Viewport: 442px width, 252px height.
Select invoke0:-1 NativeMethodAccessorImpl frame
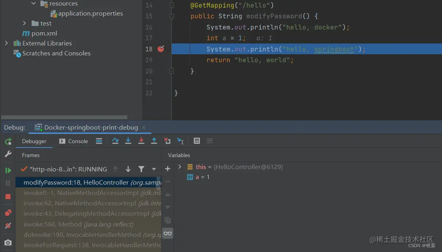(88, 193)
